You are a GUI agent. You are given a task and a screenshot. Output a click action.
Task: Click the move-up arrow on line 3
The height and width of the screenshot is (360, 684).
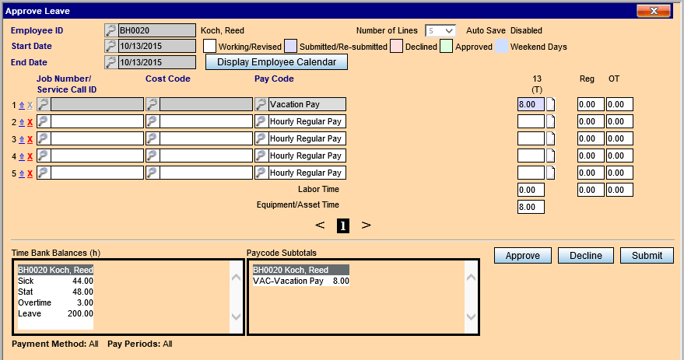point(22,139)
